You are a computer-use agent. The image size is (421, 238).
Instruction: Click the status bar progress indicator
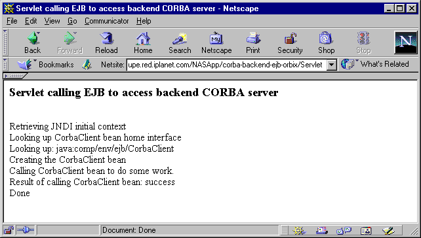click(x=68, y=230)
